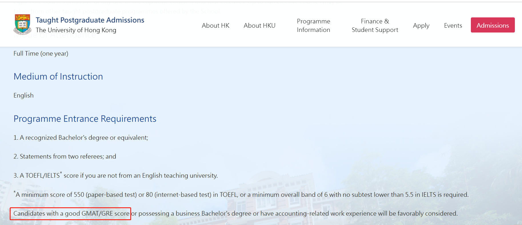Click the Programme Entrance Requirements heading
This screenshot has height=225, width=522.
point(85,119)
